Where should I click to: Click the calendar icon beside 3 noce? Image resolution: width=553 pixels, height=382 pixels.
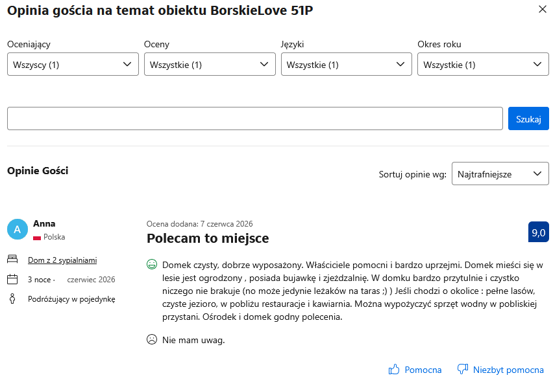[x=12, y=279]
